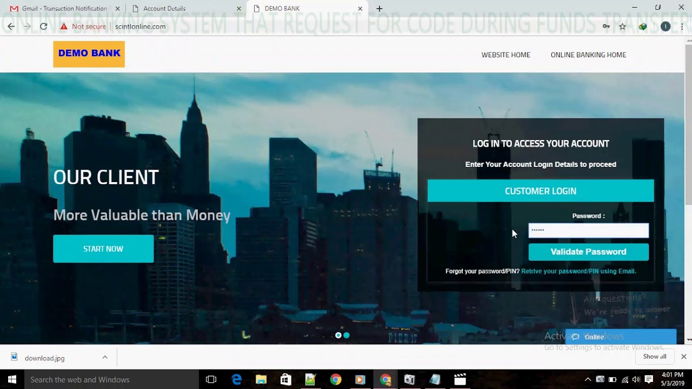
Task: Open the clock showing 4:01 PM
Action: click(x=672, y=379)
